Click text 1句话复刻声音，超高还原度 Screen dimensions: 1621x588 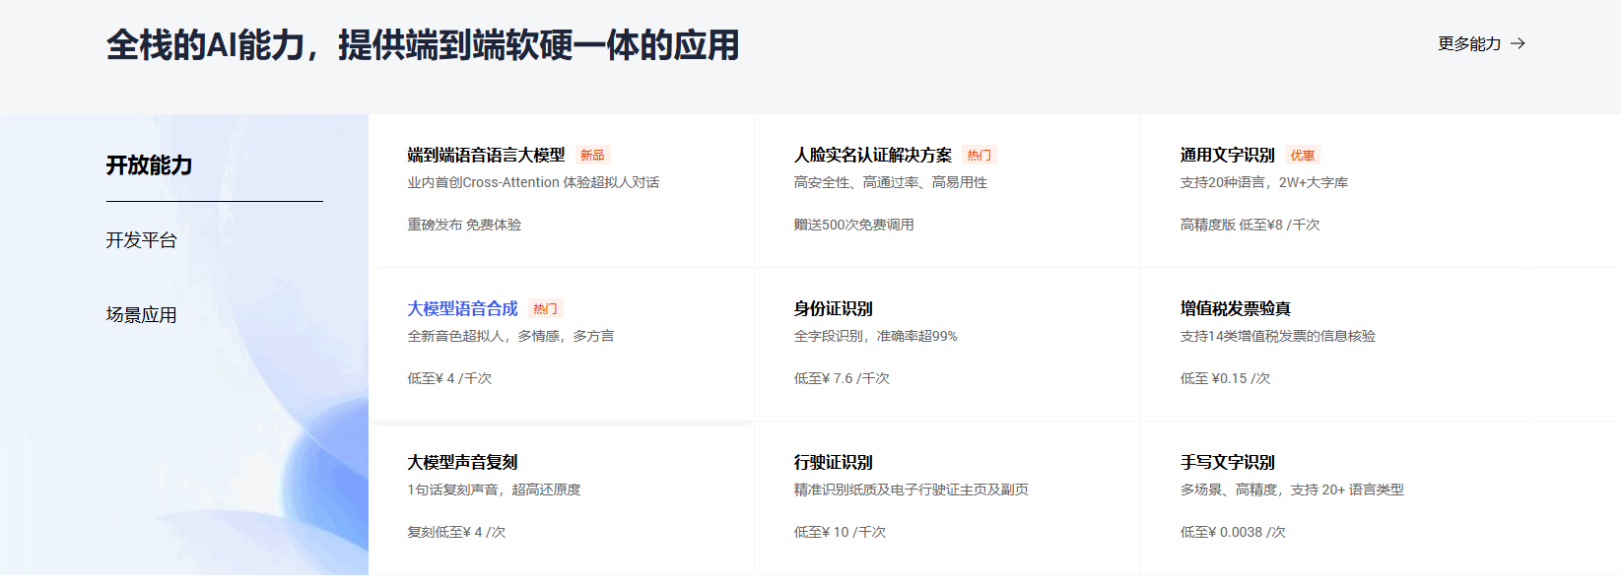pyautogui.click(x=495, y=490)
